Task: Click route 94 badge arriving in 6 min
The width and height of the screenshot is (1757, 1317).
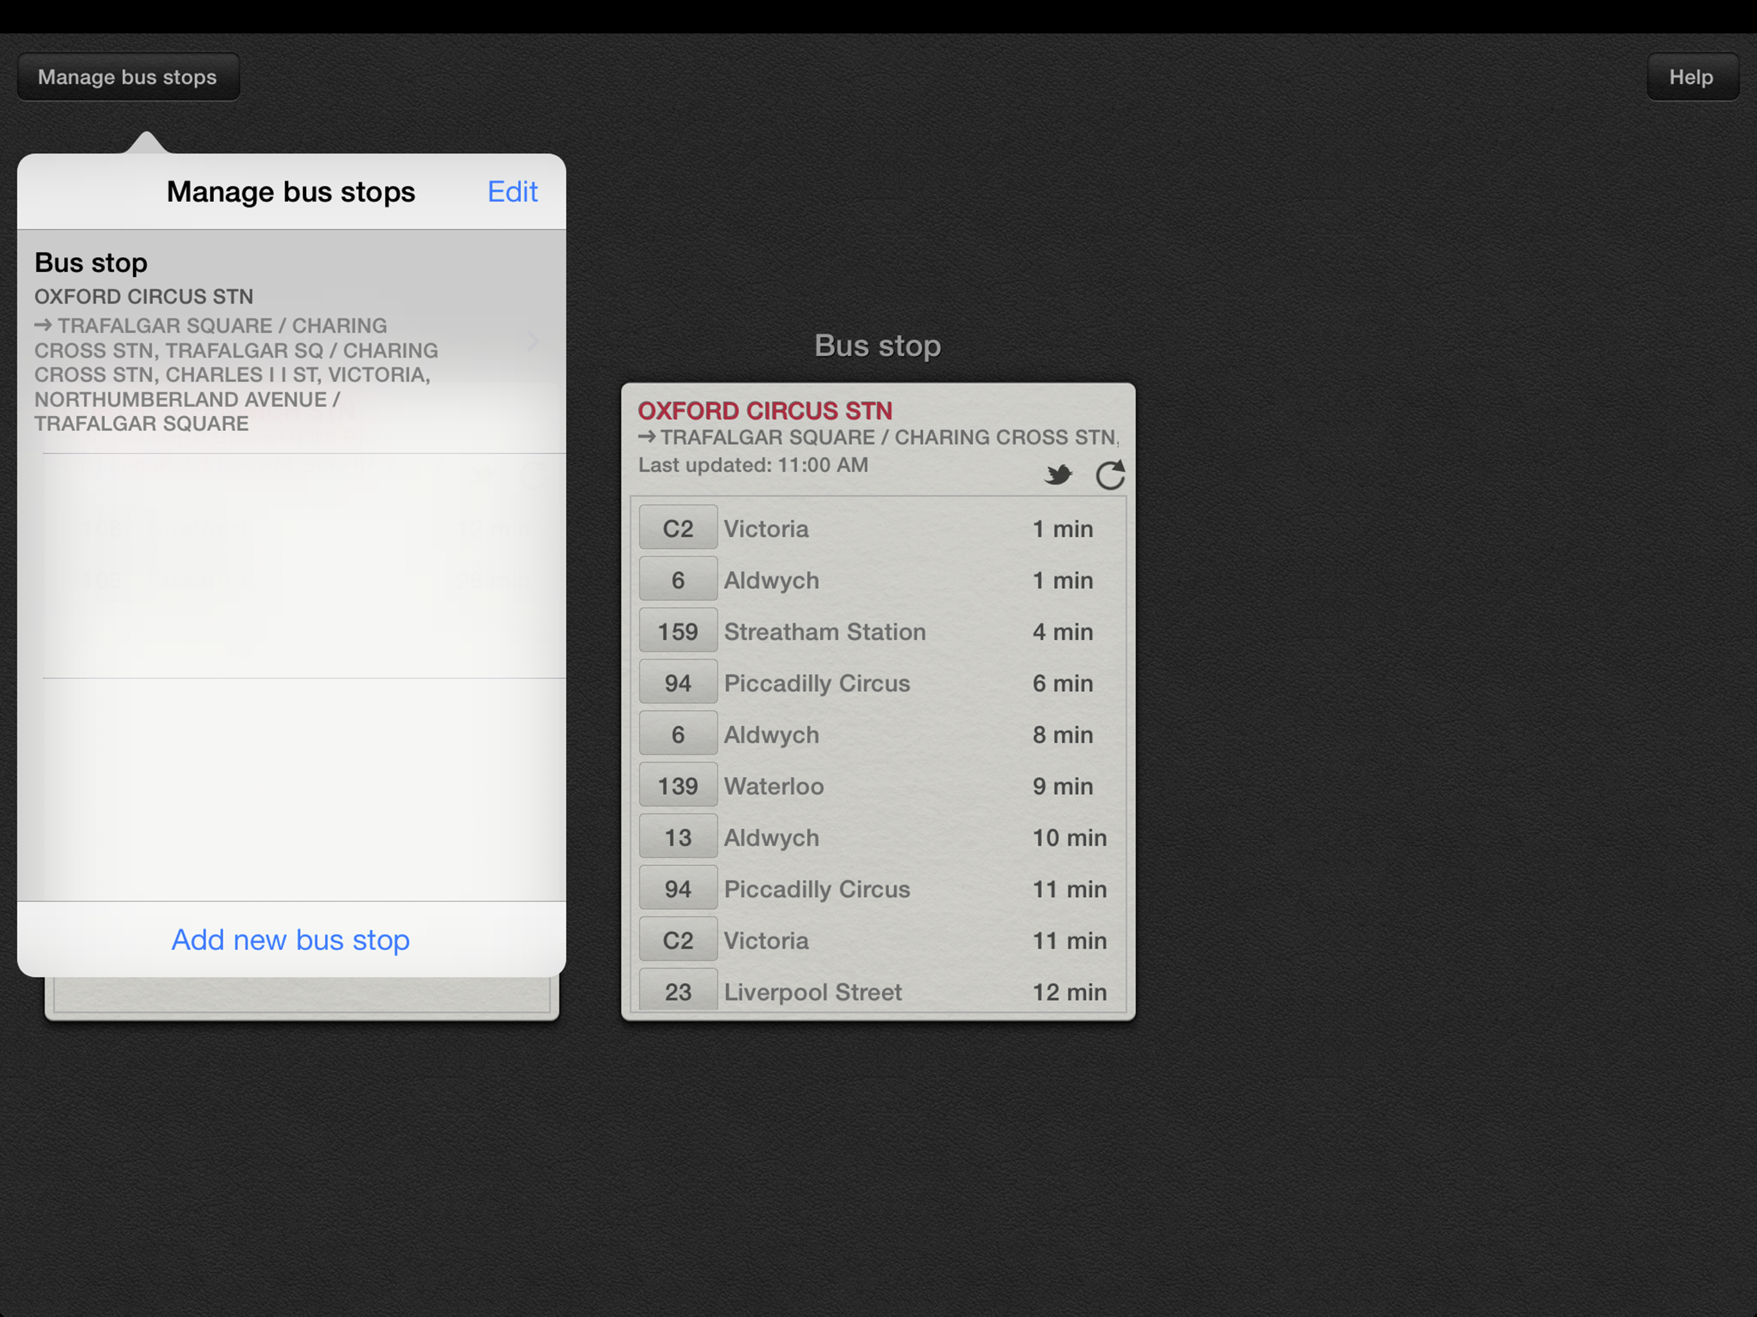Action: point(678,683)
